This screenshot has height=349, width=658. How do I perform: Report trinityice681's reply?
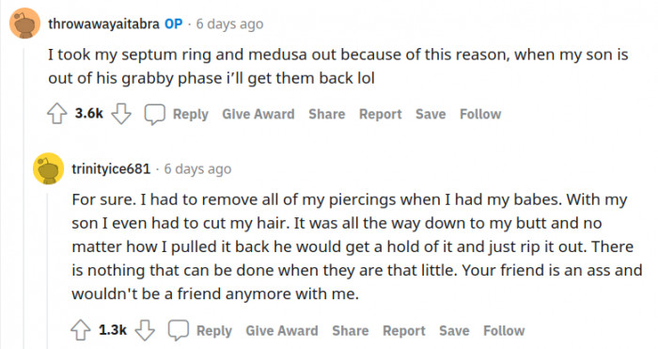click(x=404, y=331)
